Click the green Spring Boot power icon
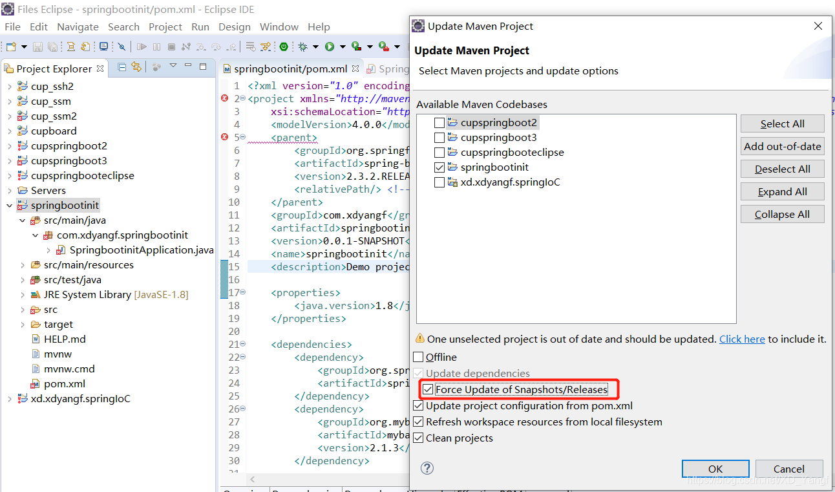 coord(284,47)
